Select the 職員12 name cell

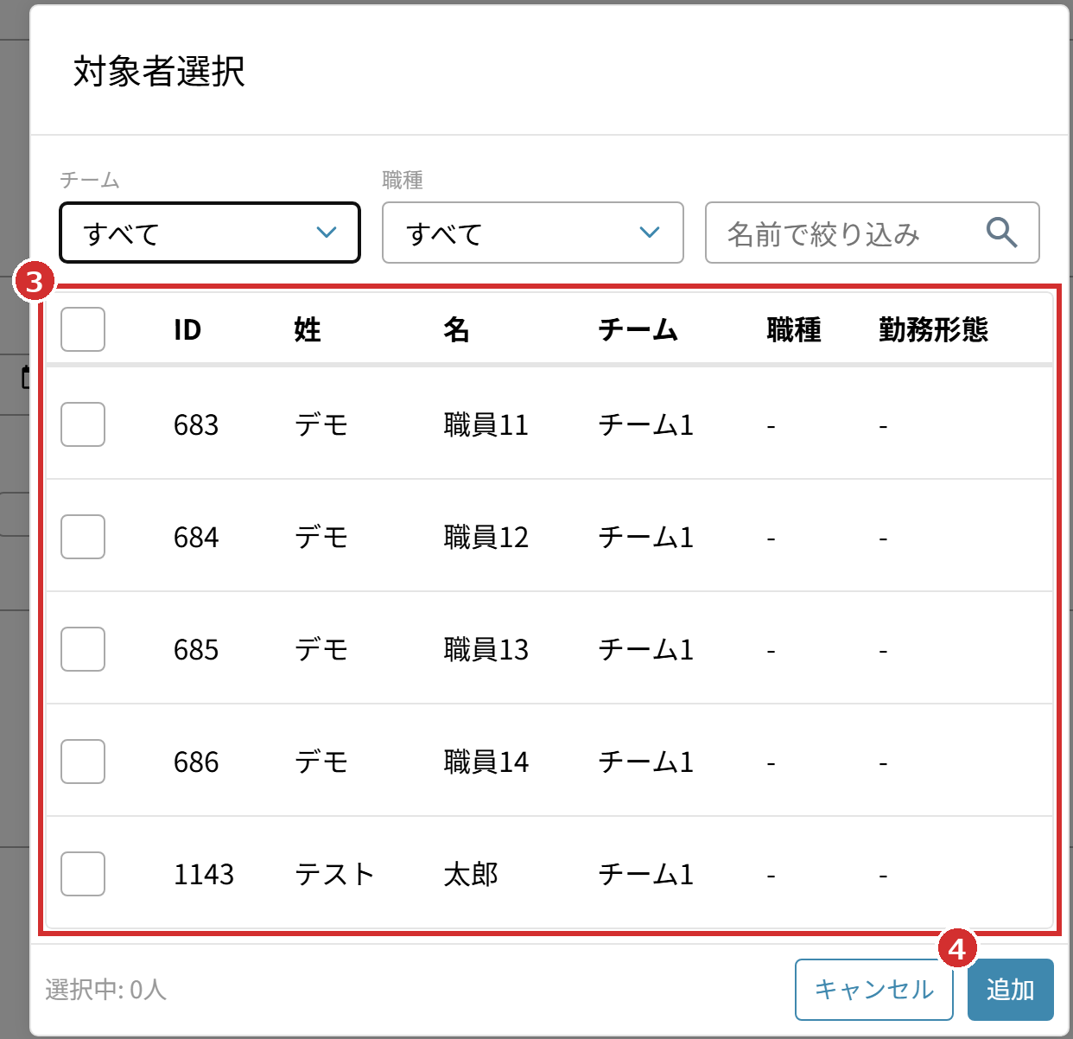coord(486,537)
